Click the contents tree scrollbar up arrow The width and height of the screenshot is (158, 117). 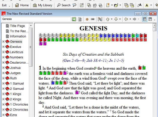(31, 25)
